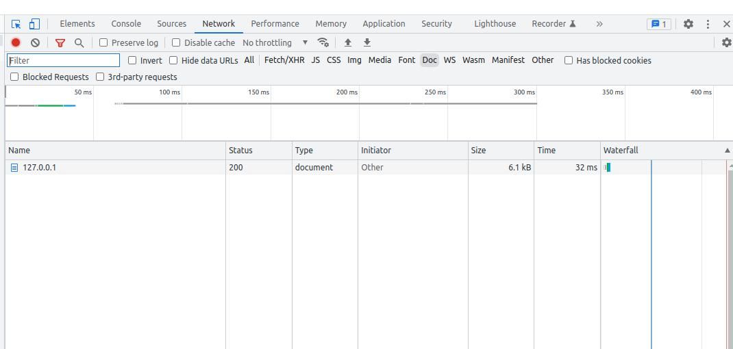This screenshot has height=349, width=733.
Task: Open the network search magnifier
Action: pyautogui.click(x=79, y=42)
